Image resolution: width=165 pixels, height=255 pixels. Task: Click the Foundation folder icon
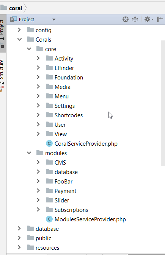click(49, 77)
